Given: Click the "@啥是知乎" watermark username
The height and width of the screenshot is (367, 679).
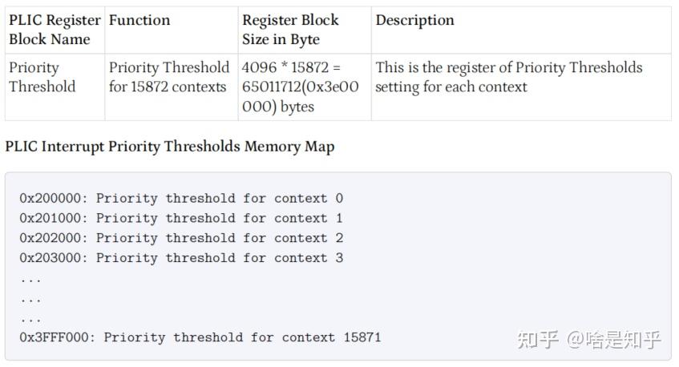Looking at the screenshot, I should (x=614, y=340).
